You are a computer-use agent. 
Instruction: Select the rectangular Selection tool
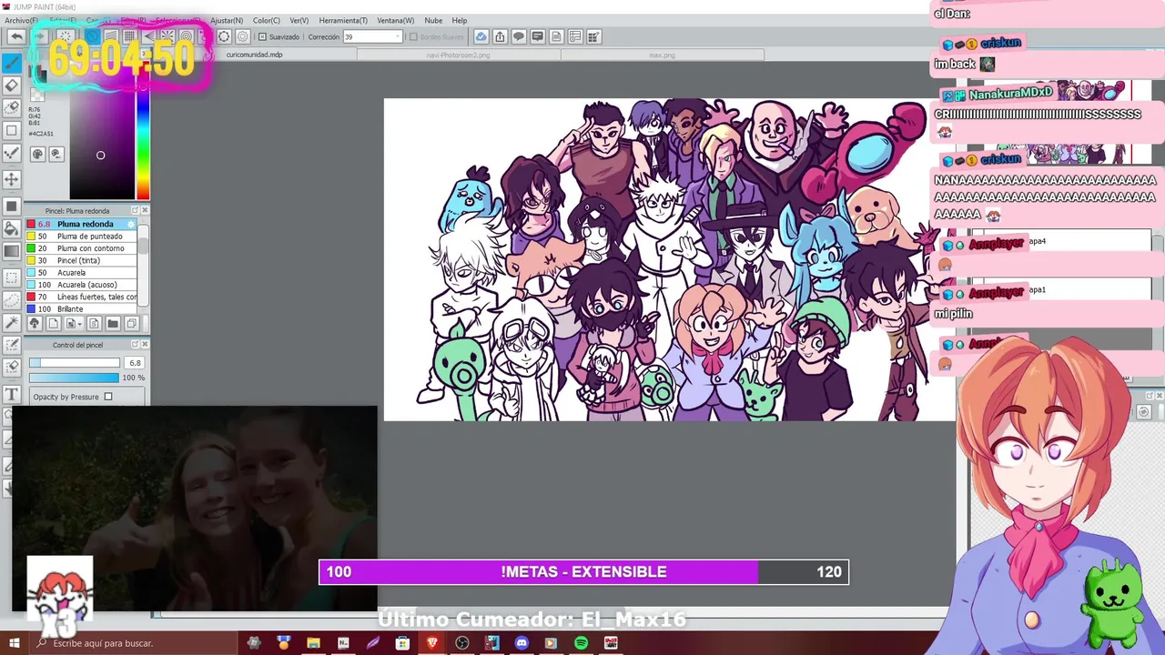click(12, 277)
